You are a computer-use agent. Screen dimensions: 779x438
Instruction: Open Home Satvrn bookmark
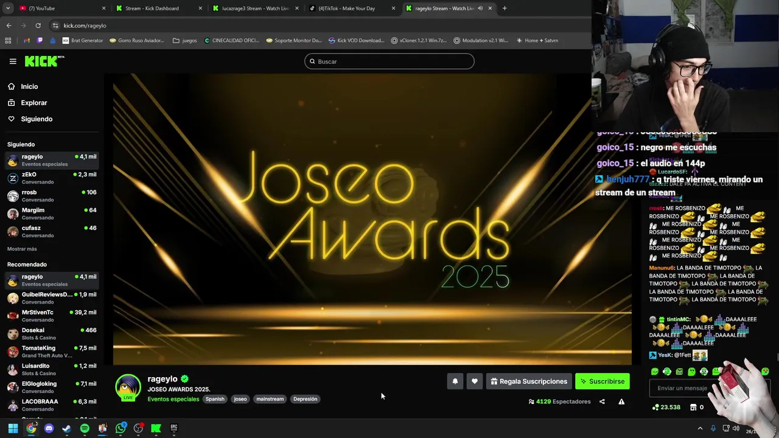[537, 41]
